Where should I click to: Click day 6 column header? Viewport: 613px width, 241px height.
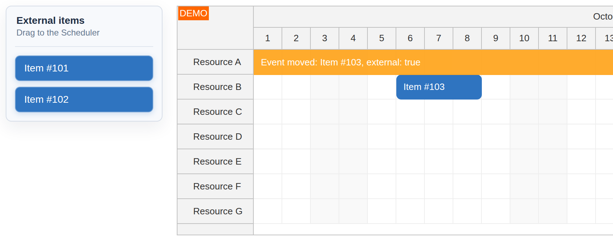pyautogui.click(x=410, y=38)
